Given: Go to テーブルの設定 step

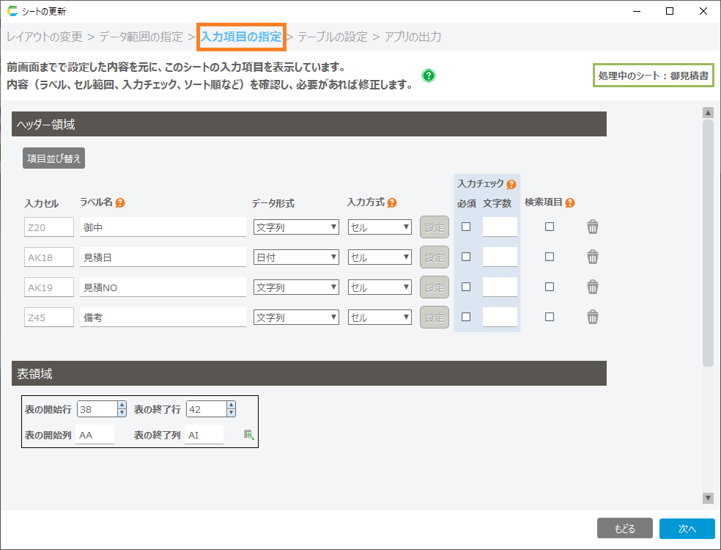Looking at the screenshot, I should tap(333, 37).
